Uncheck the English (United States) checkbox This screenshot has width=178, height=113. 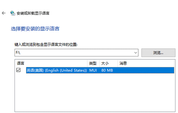[x=18, y=70]
